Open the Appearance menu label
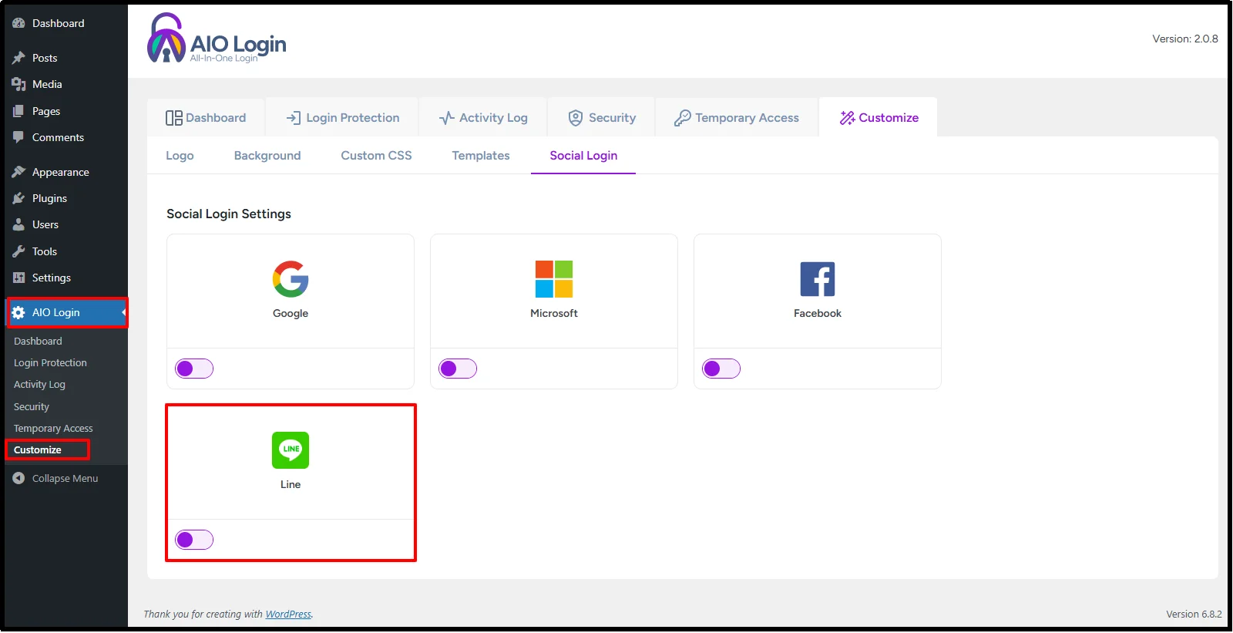This screenshot has height=633, width=1233. click(x=61, y=172)
